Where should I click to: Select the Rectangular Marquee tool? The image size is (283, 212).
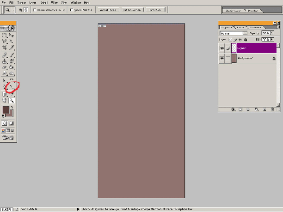[4, 35]
